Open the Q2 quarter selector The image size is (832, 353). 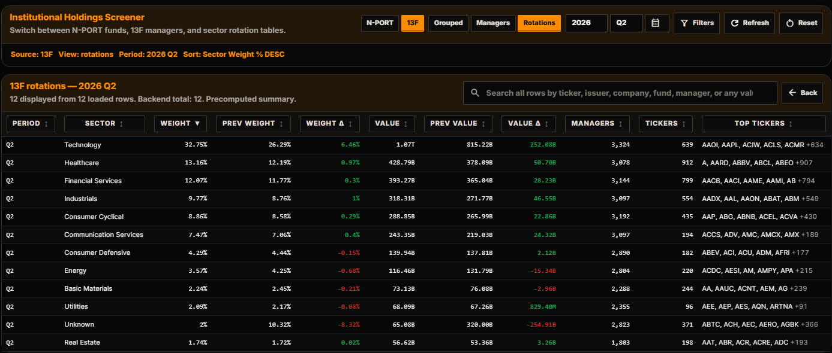(626, 23)
